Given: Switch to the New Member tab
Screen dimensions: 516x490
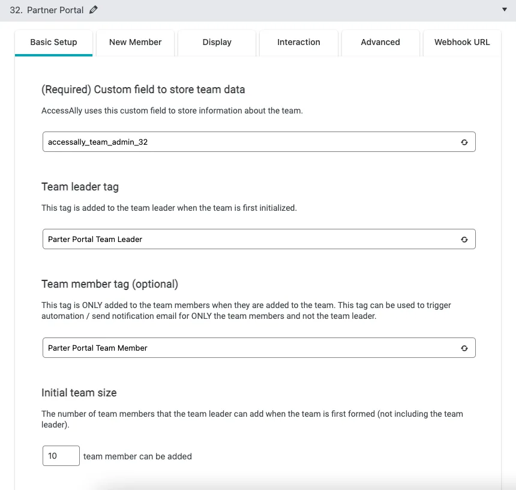Looking at the screenshot, I should [x=136, y=42].
